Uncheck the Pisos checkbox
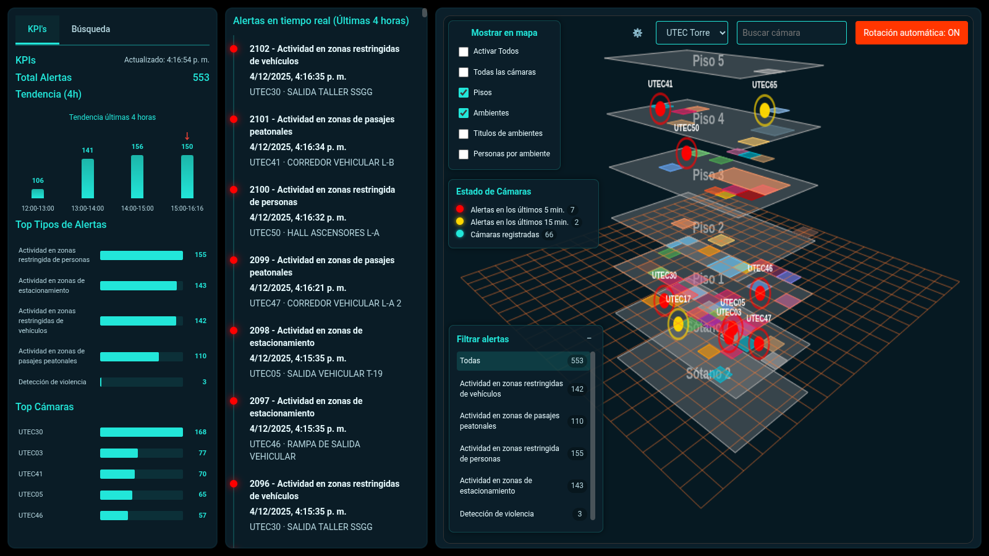Image resolution: width=989 pixels, height=556 pixels. coord(464,93)
